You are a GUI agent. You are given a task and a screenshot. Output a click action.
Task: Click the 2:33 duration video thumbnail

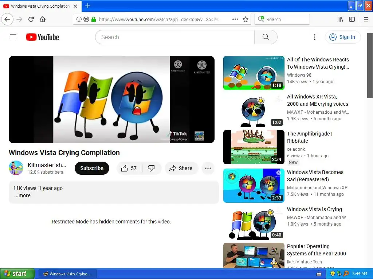click(254, 186)
